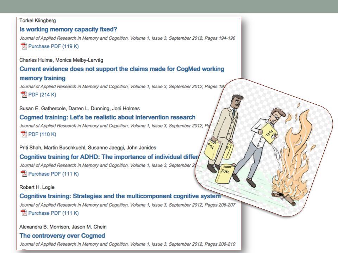Viewport: 338px width, 253px height.
Task: Select authors line starting 'Priti Shah'
Action: [x=88, y=148]
